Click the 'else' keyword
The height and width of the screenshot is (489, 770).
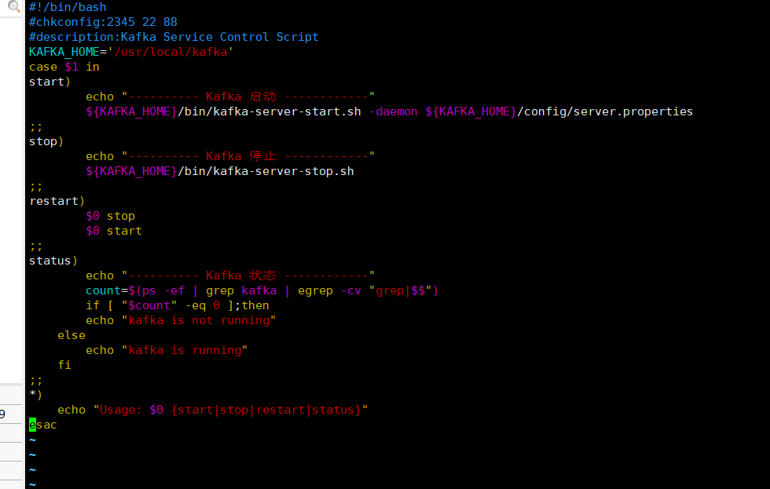(x=71, y=335)
